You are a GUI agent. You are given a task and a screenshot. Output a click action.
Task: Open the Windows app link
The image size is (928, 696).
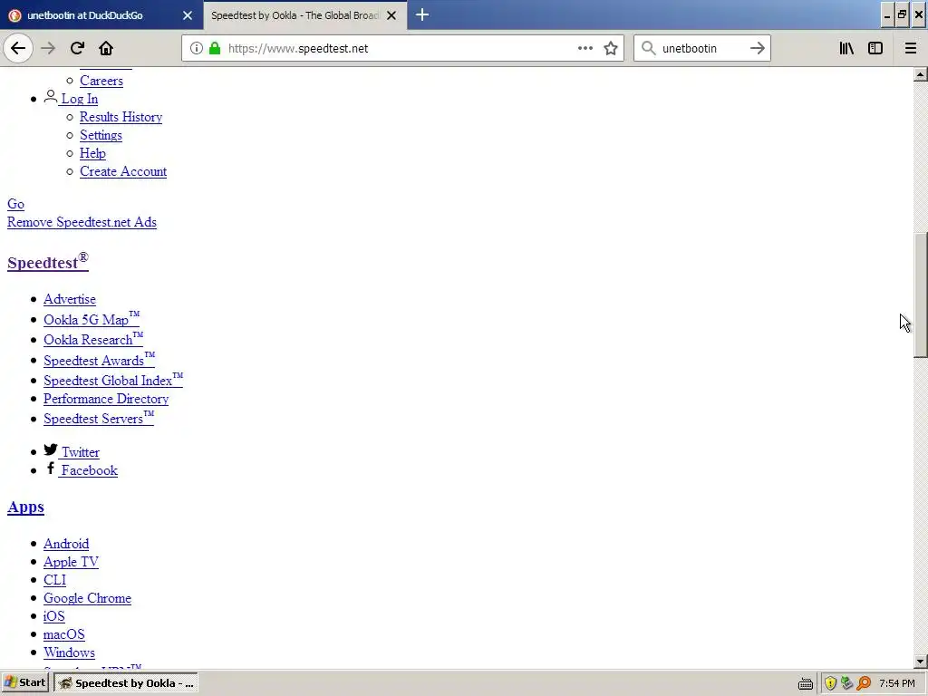69,652
